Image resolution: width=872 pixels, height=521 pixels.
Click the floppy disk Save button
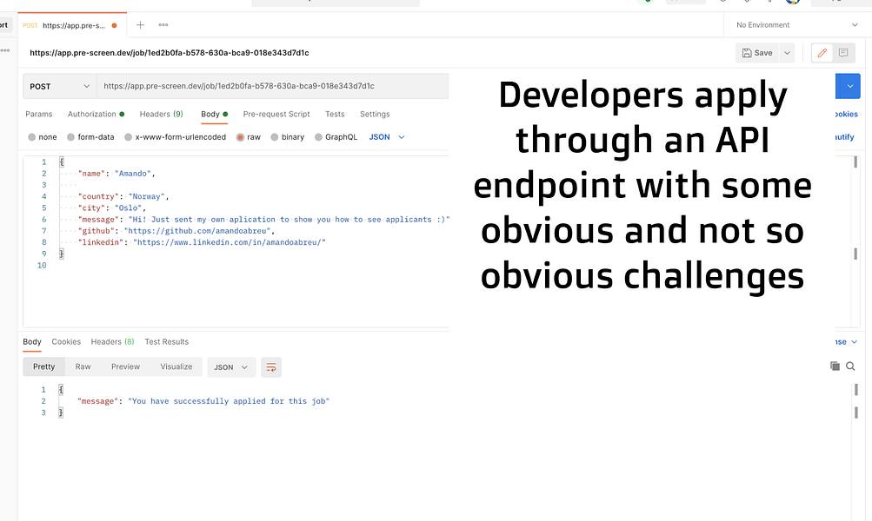pyautogui.click(x=757, y=53)
